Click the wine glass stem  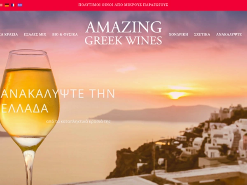coord(29,167)
